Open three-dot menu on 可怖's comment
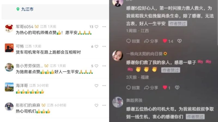Viewport: 218px width, 122px height. point(104,46)
